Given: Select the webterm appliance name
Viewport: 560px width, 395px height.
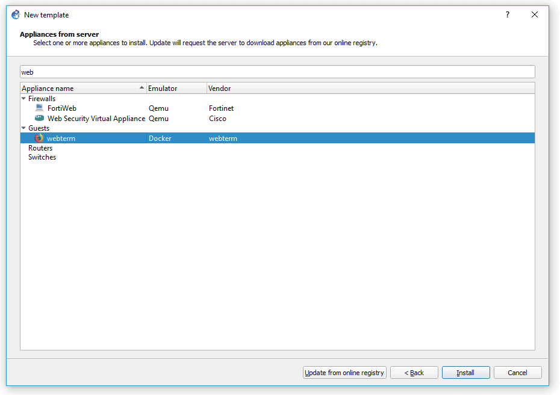Looking at the screenshot, I should point(61,138).
